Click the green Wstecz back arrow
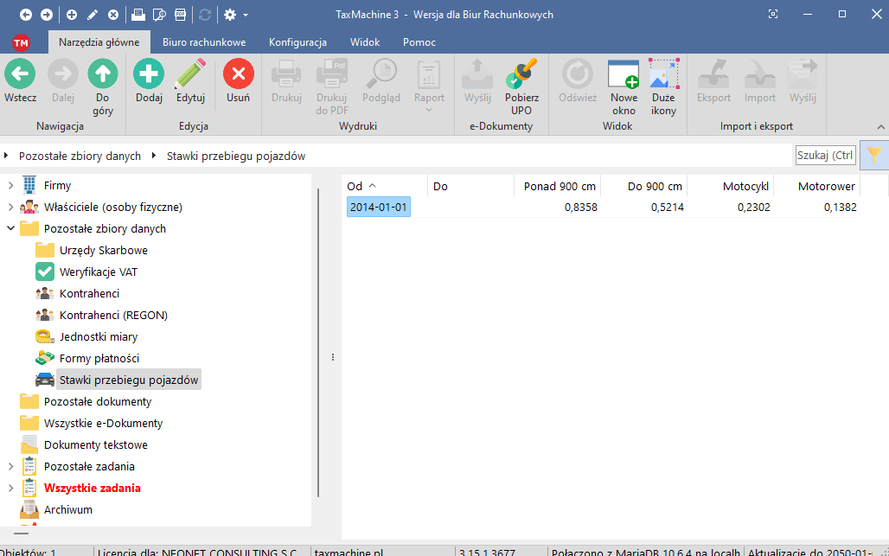 [x=19, y=75]
